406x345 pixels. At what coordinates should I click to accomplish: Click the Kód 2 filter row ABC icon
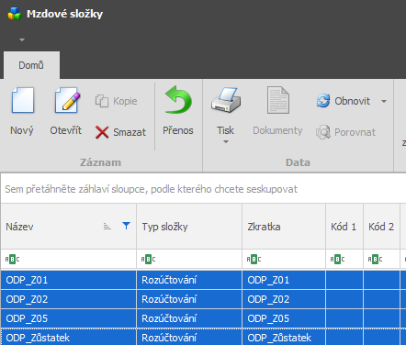375,260
